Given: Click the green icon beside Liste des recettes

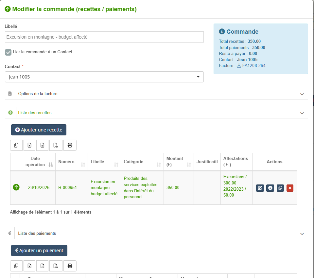Looking at the screenshot, I should pyautogui.click(x=10, y=113).
